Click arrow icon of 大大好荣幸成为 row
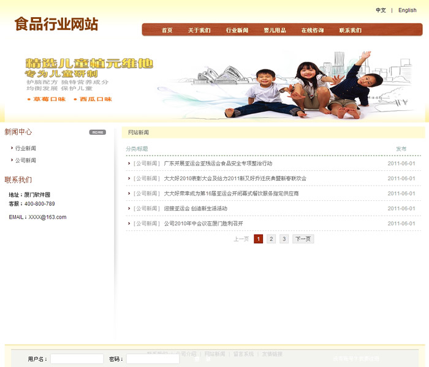This screenshot has height=367, width=429. (x=129, y=194)
